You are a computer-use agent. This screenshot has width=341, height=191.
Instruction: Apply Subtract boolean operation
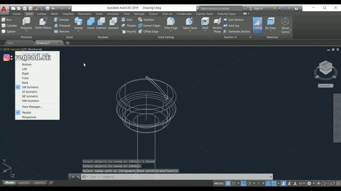(101, 23)
